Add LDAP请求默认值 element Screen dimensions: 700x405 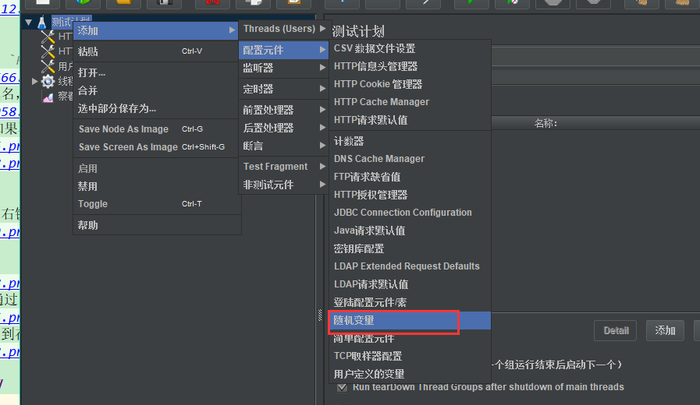click(410, 284)
